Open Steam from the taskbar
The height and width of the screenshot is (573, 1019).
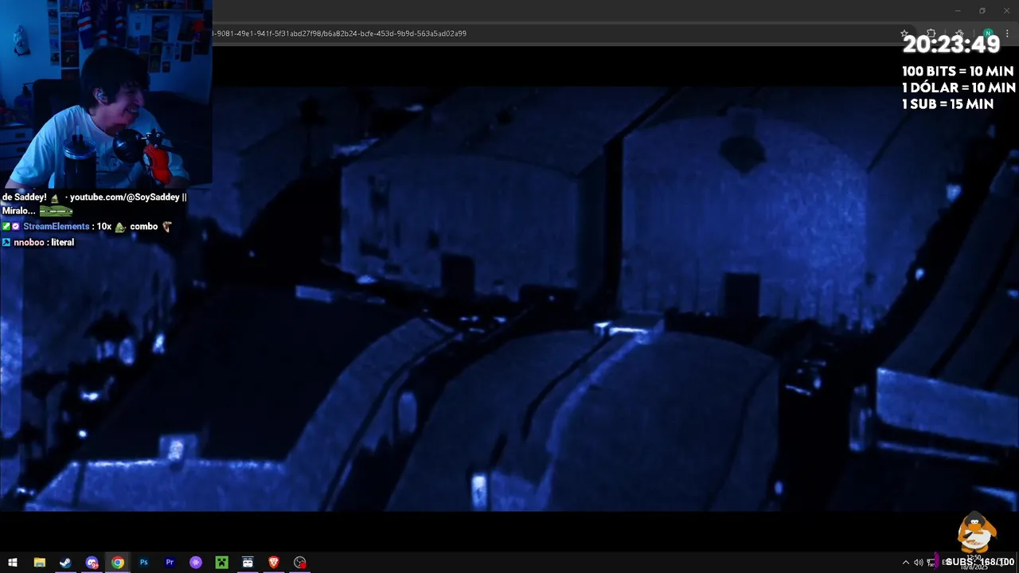(x=65, y=563)
